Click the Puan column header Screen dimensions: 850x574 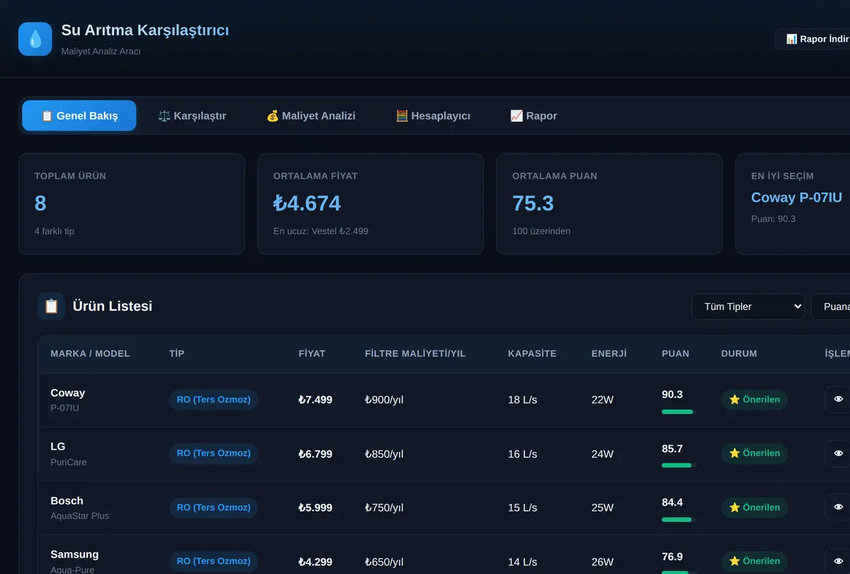pyautogui.click(x=675, y=353)
